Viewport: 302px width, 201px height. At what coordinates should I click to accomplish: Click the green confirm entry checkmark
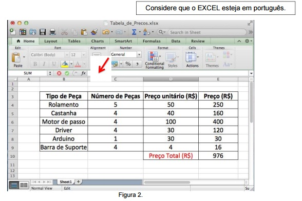coord(67,73)
